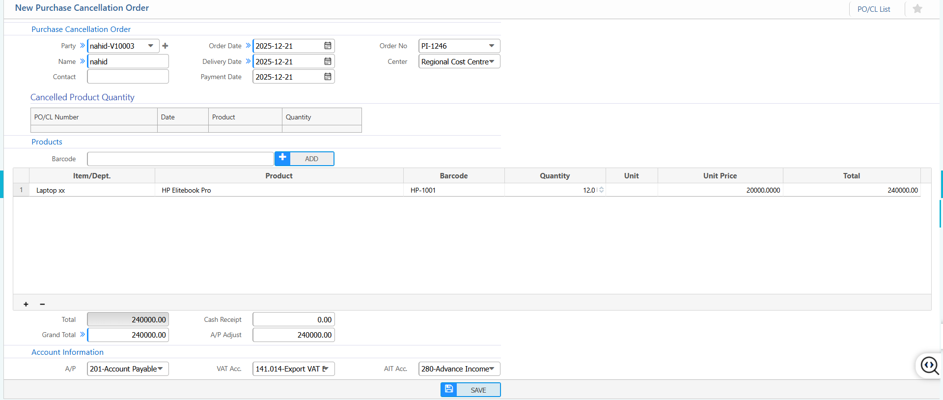This screenshot has height=400, width=943.
Task: Click the SAVE button
Action: click(x=471, y=390)
